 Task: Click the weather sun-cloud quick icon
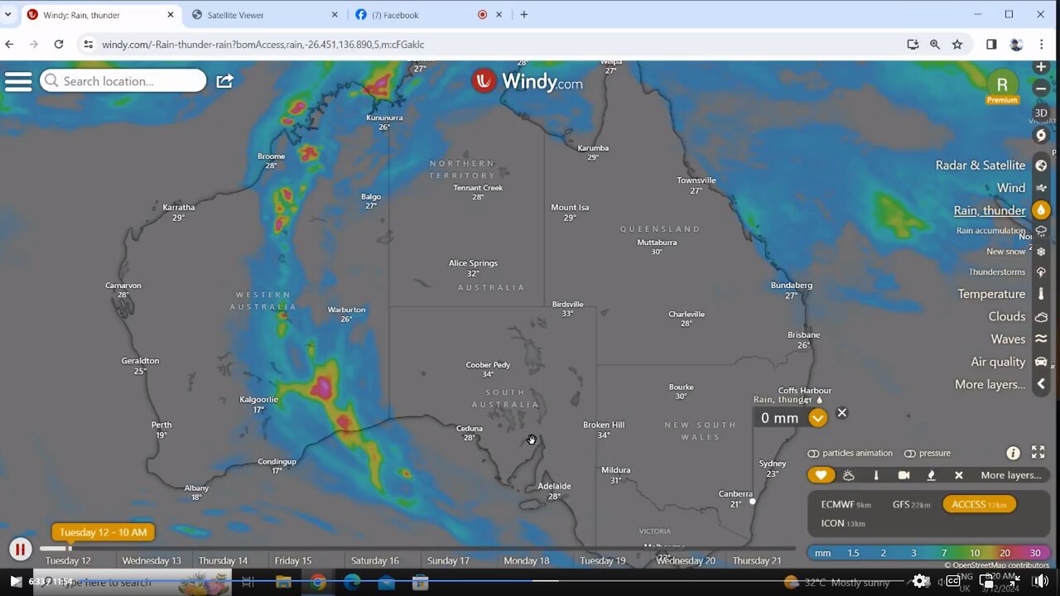point(849,475)
